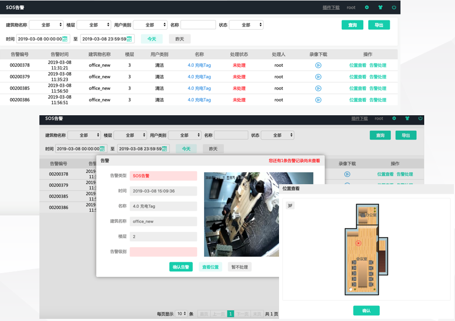Select 昨天 filter in top window
This screenshot has width=455, height=321.
click(180, 39)
